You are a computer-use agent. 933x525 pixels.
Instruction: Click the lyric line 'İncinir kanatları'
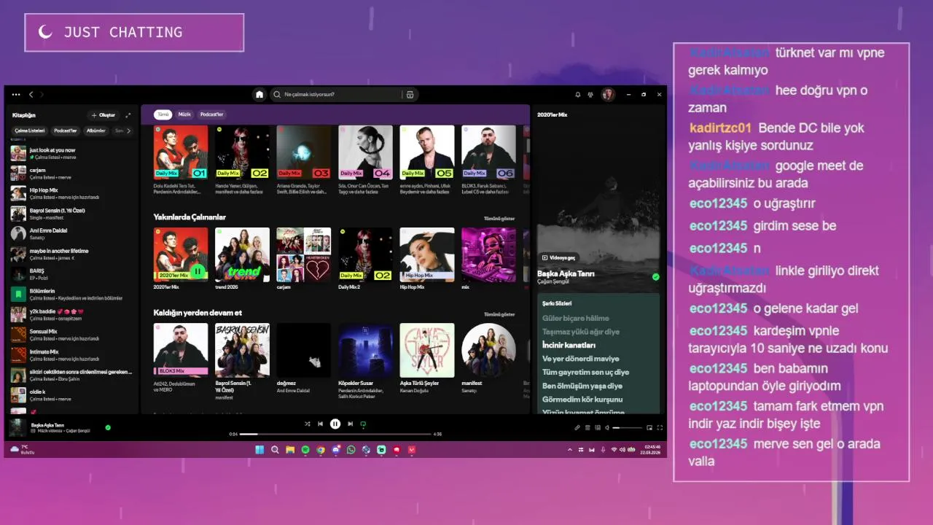[569, 345]
